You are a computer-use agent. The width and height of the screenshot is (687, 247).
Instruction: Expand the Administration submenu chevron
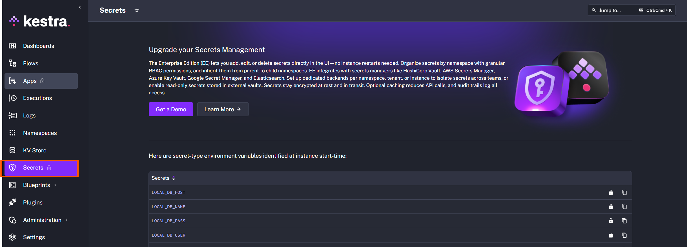(x=67, y=220)
